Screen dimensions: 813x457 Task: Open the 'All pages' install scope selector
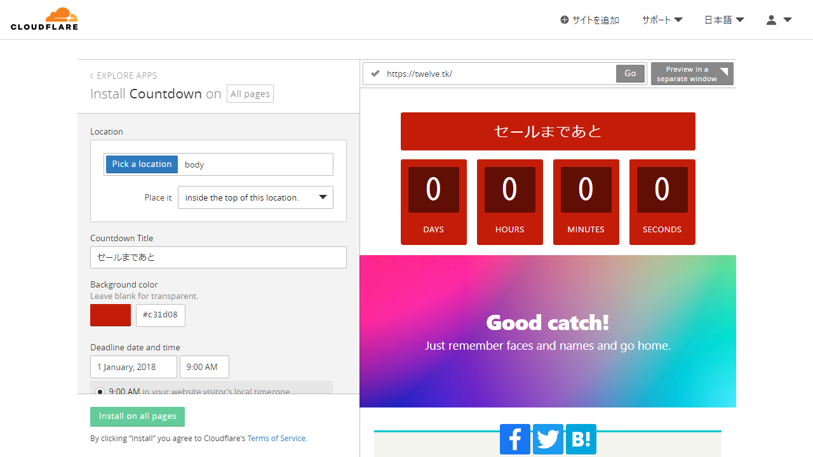coord(250,94)
